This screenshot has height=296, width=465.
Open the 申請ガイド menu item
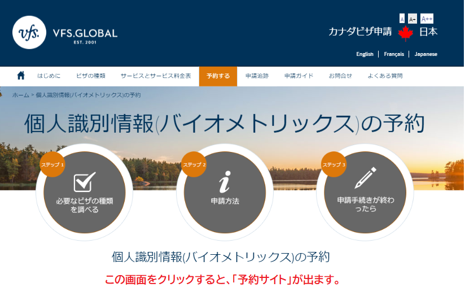point(299,76)
